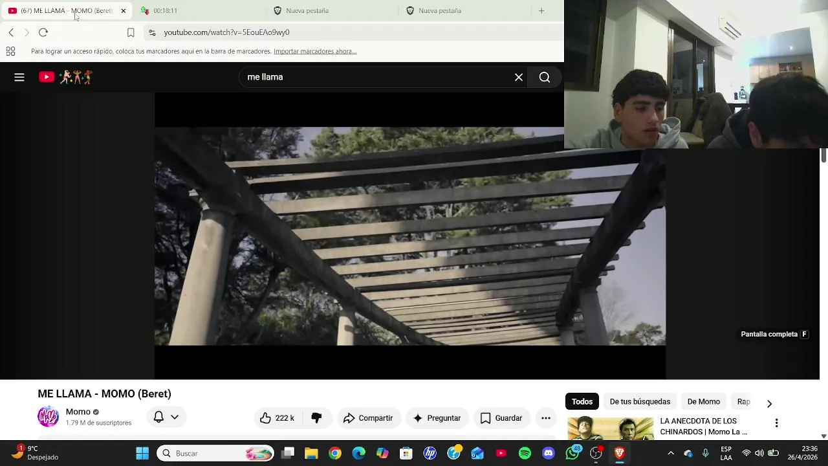Save video with Guardar button
828x466 pixels.
coord(501,418)
